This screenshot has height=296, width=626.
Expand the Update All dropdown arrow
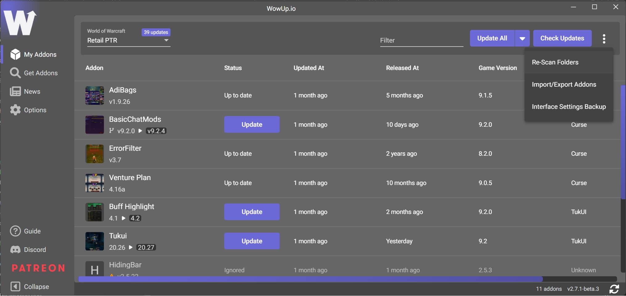522,38
